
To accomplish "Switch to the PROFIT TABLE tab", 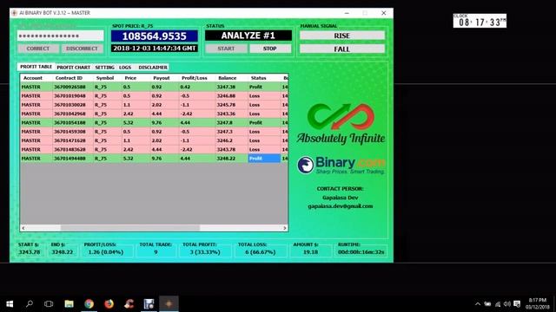I will click(36, 67).
